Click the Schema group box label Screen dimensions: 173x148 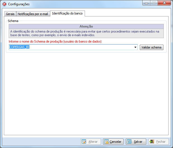click(13, 21)
